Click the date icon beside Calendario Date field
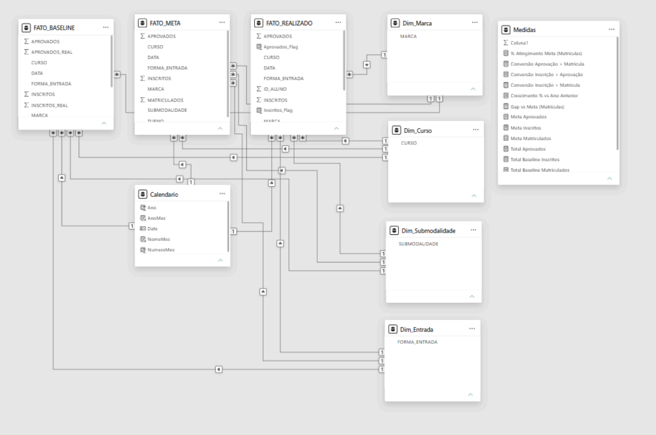656x435 pixels. pyautogui.click(x=143, y=229)
